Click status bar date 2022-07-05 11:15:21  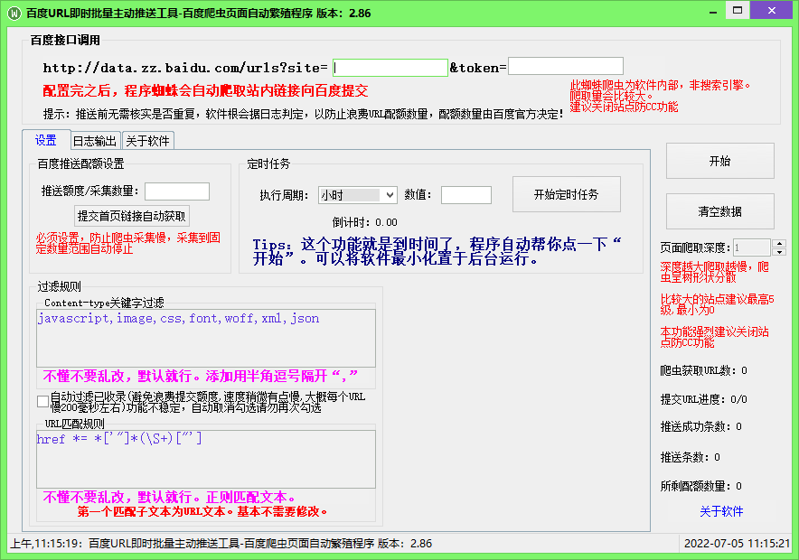coord(737,543)
